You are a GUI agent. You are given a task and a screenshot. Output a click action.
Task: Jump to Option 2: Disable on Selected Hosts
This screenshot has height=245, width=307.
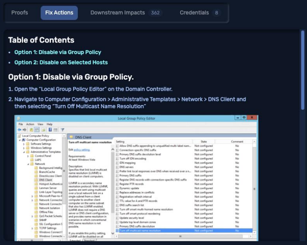[x=61, y=62]
